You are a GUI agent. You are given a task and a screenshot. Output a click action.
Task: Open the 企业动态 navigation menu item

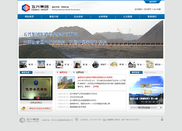(x=79, y=17)
